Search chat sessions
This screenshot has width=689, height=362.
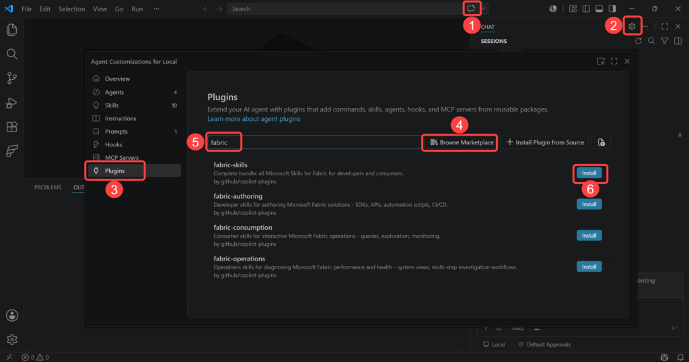pos(651,41)
